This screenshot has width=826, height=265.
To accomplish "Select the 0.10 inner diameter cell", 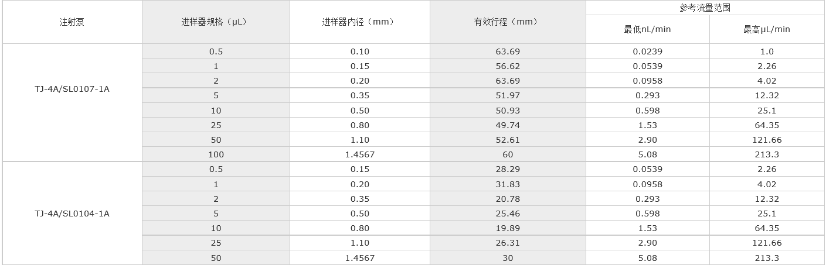I will coord(359,51).
